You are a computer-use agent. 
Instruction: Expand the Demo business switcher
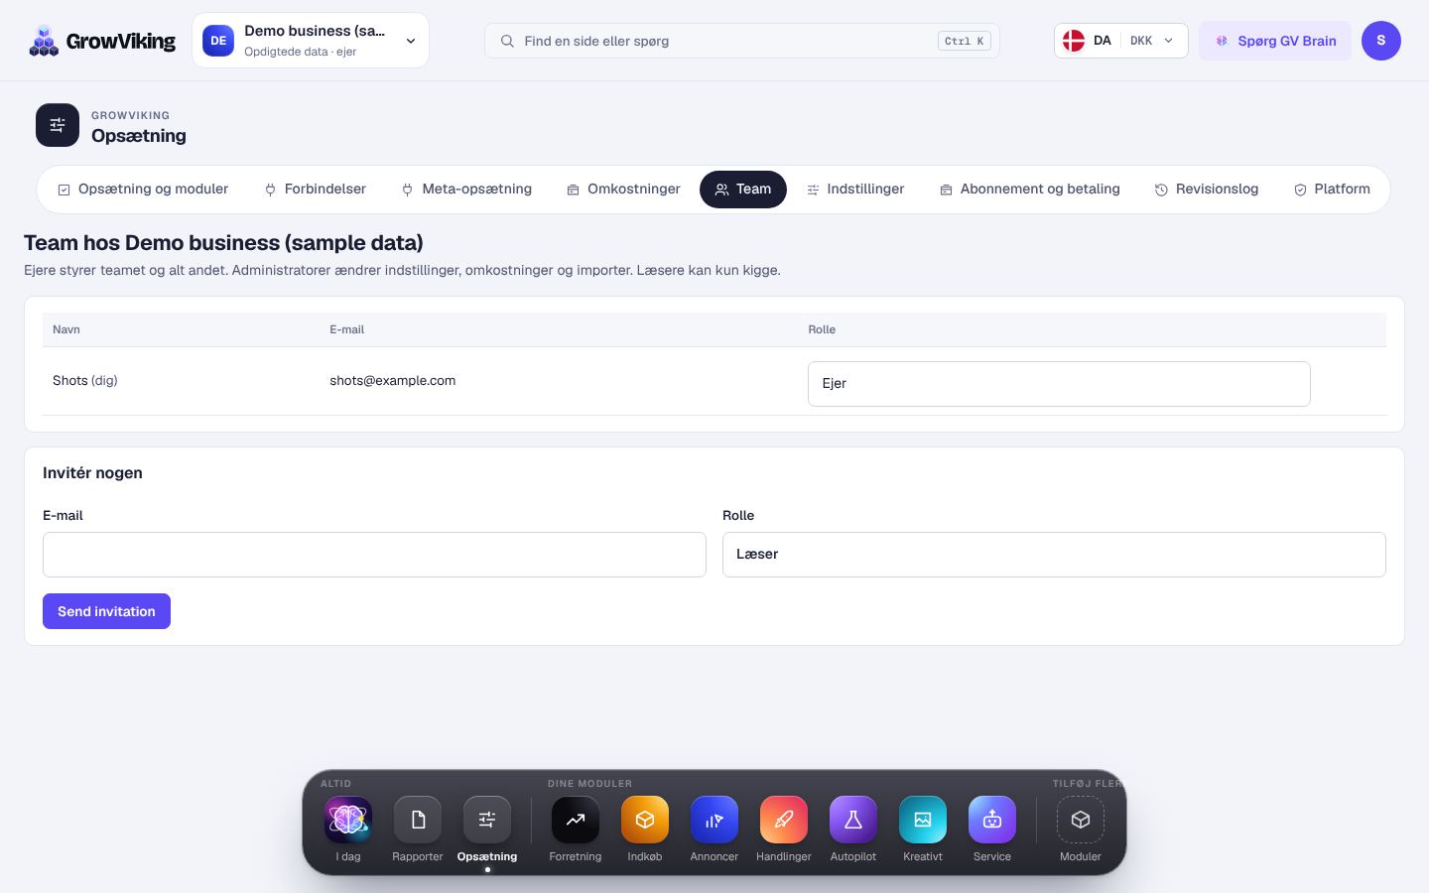click(311, 41)
